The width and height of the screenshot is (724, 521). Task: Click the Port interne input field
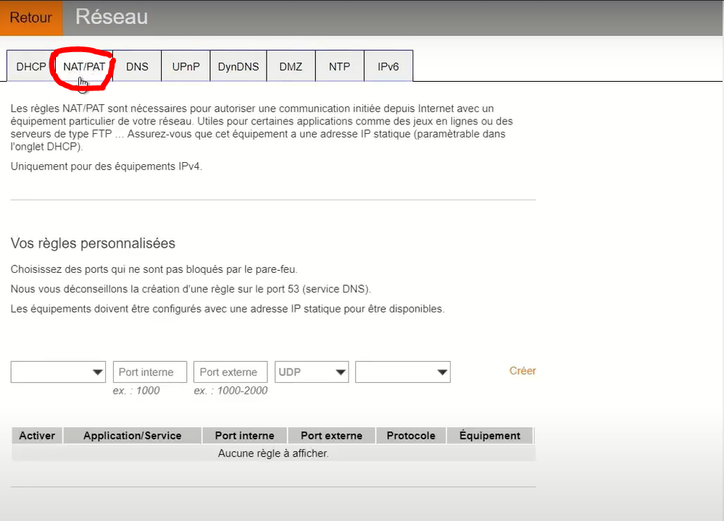click(150, 372)
